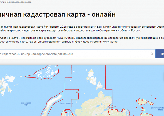The height and width of the screenshot is (116, 164).
Task: Click the text mentioning 'кадастровая карта пкк5'
Action: [x=92, y=38]
